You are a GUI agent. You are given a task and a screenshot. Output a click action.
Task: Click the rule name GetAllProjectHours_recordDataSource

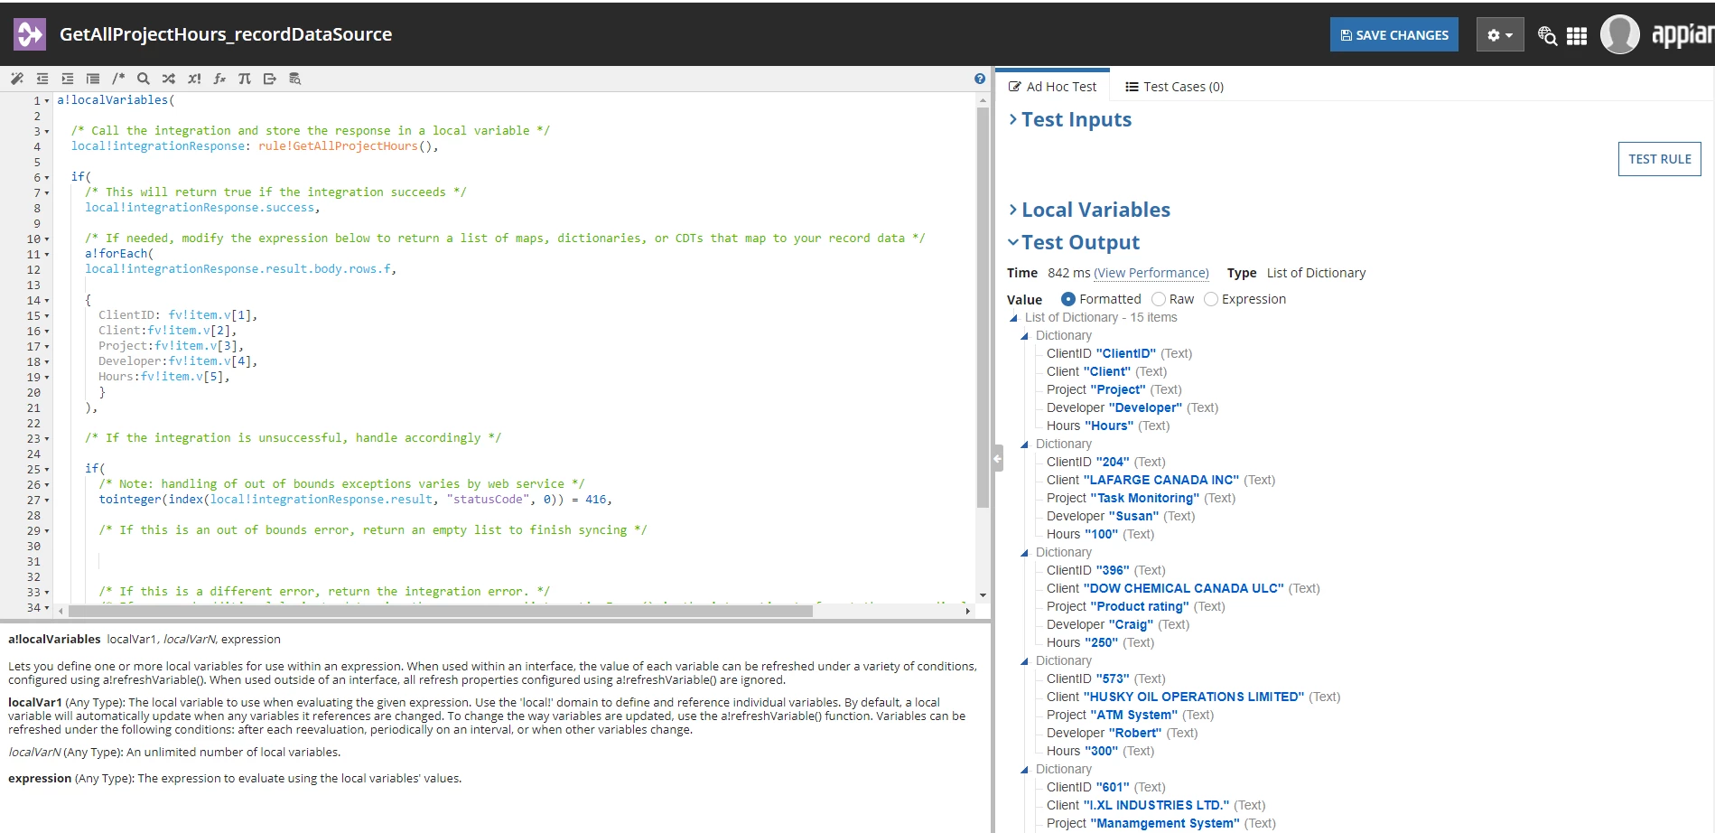tap(226, 34)
